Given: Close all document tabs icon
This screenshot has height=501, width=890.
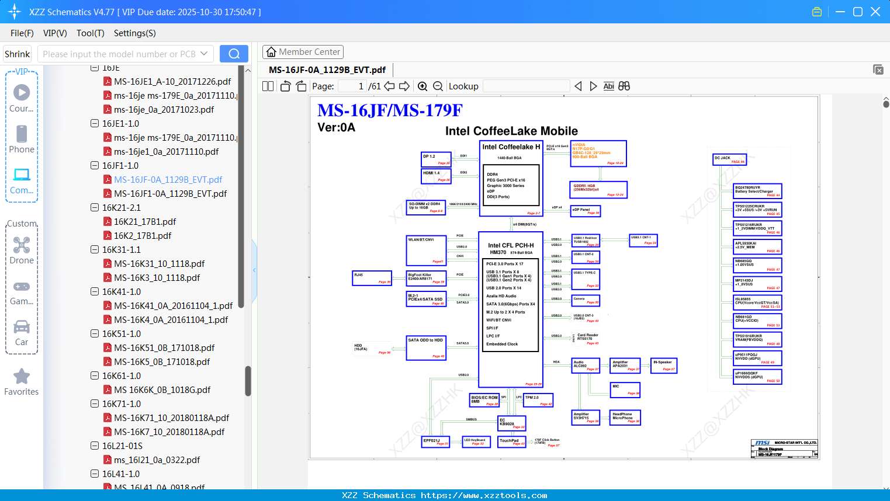Looking at the screenshot, I should click(878, 69).
